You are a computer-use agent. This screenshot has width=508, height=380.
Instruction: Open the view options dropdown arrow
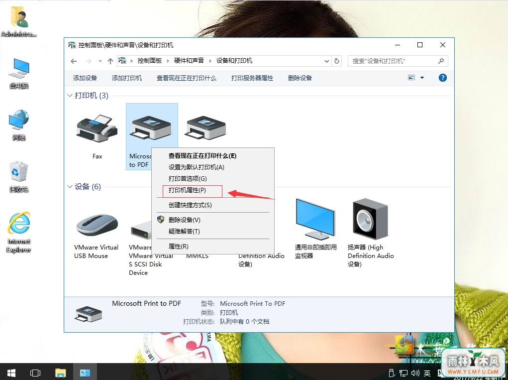422,78
